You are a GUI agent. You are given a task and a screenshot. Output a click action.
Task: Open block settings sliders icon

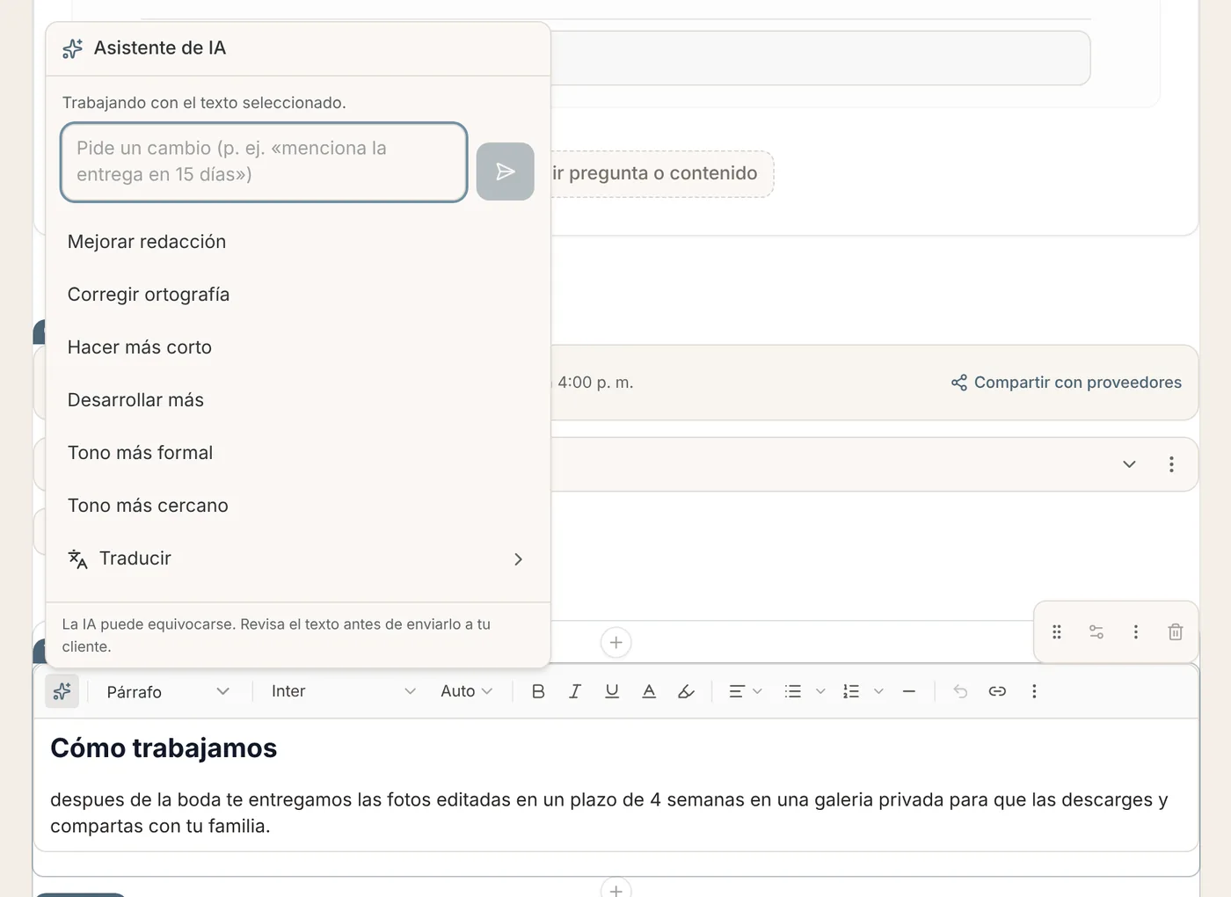[x=1096, y=631]
